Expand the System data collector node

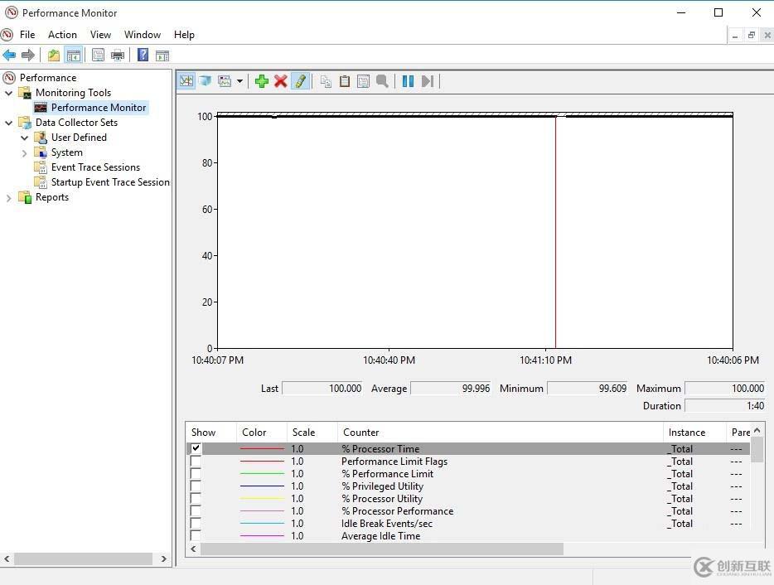point(24,152)
